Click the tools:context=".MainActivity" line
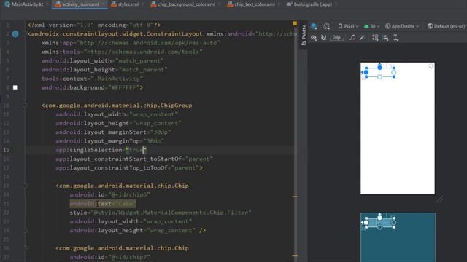 93,79
